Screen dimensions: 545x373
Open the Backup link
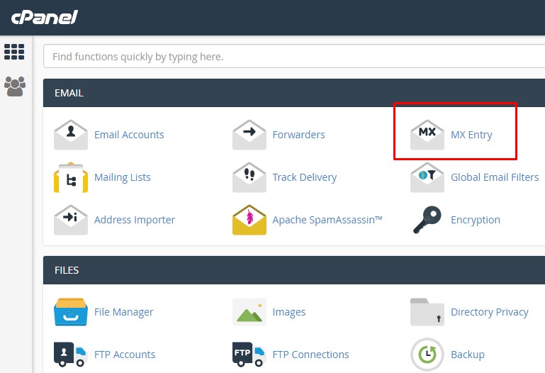468,355
